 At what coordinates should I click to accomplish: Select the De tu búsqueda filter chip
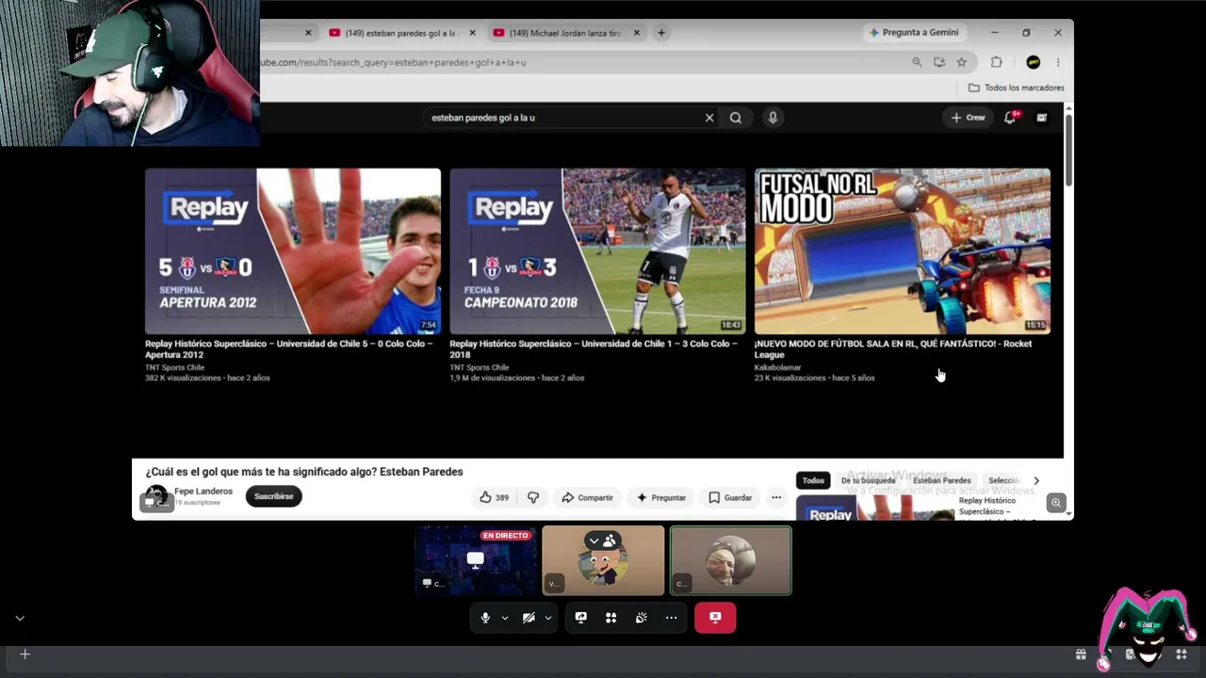[x=868, y=480]
